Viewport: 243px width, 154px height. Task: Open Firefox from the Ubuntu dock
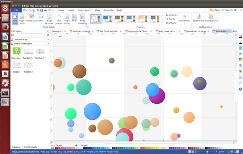[5, 27]
